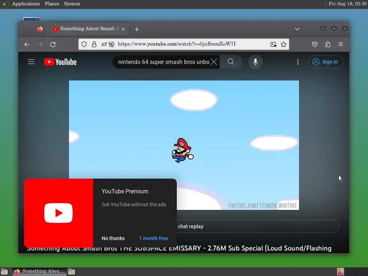Open the Applications menu
The width and height of the screenshot is (368, 276).
(x=26, y=4)
